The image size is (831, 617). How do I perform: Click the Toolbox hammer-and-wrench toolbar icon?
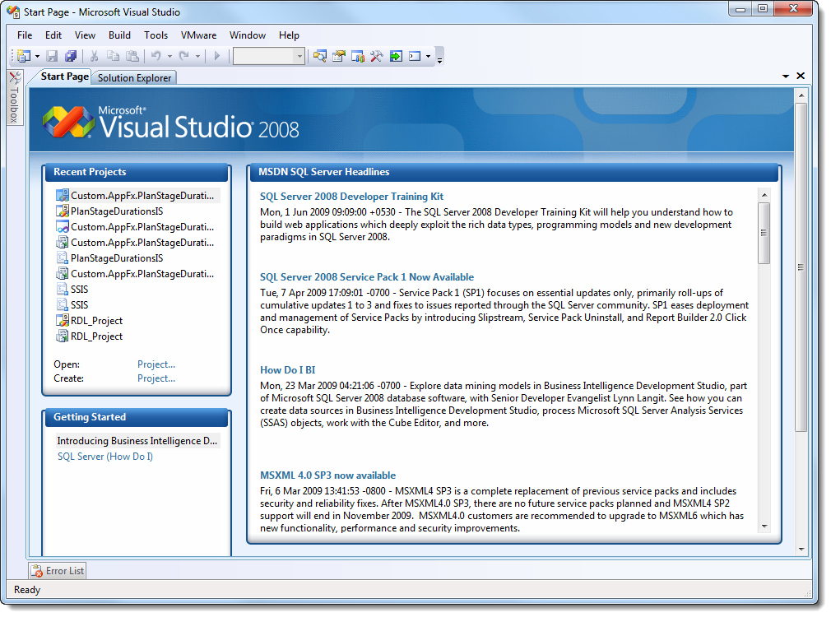click(x=377, y=57)
